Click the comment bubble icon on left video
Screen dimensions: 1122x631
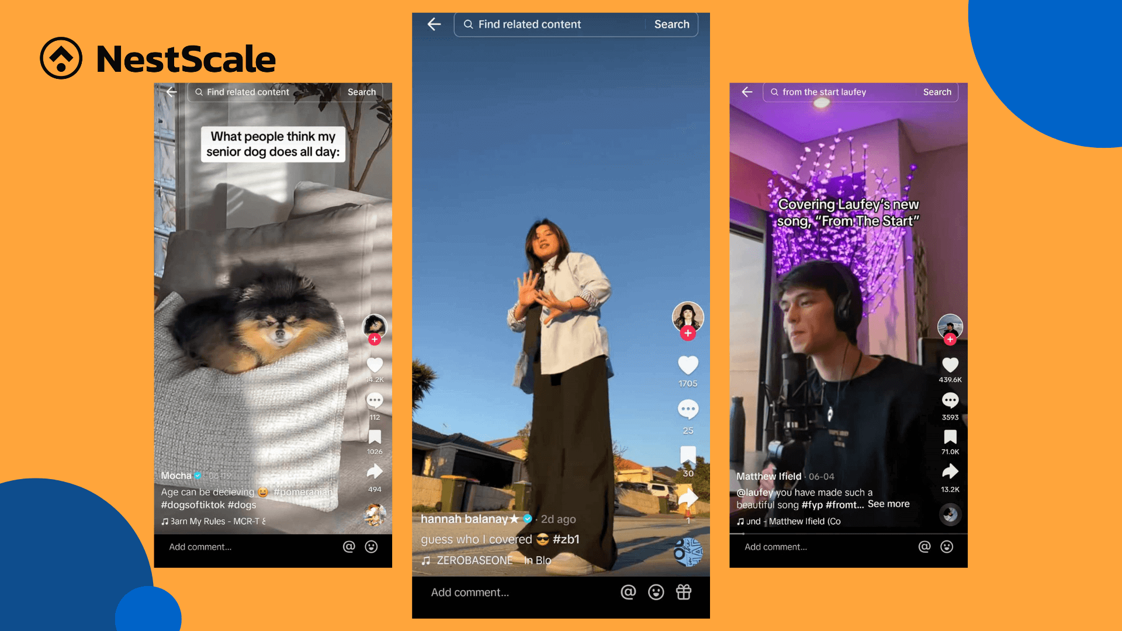tap(374, 403)
